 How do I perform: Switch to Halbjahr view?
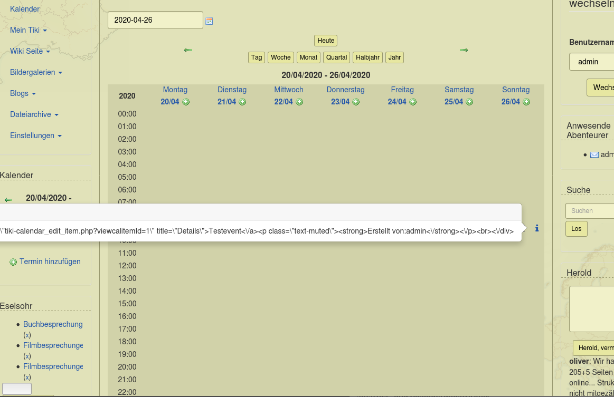(x=367, y=57)
